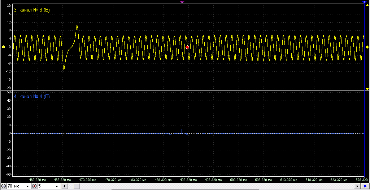Viewport: 370px width, 190px height.
Task: Click the 483.320 мс time label
Action: point(138,180)
